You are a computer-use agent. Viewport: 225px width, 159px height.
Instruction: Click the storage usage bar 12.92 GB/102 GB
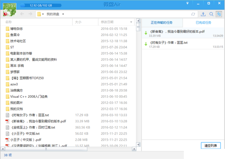click(41, 5)
